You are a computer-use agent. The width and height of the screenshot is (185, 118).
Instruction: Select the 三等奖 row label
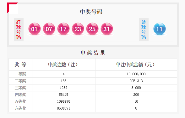coord(20,88)
